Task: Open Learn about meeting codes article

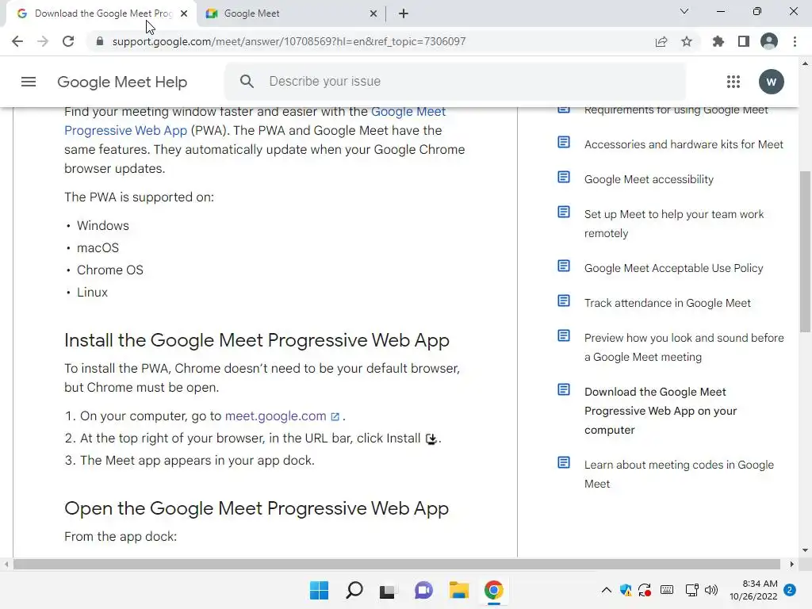Action: 679,474
